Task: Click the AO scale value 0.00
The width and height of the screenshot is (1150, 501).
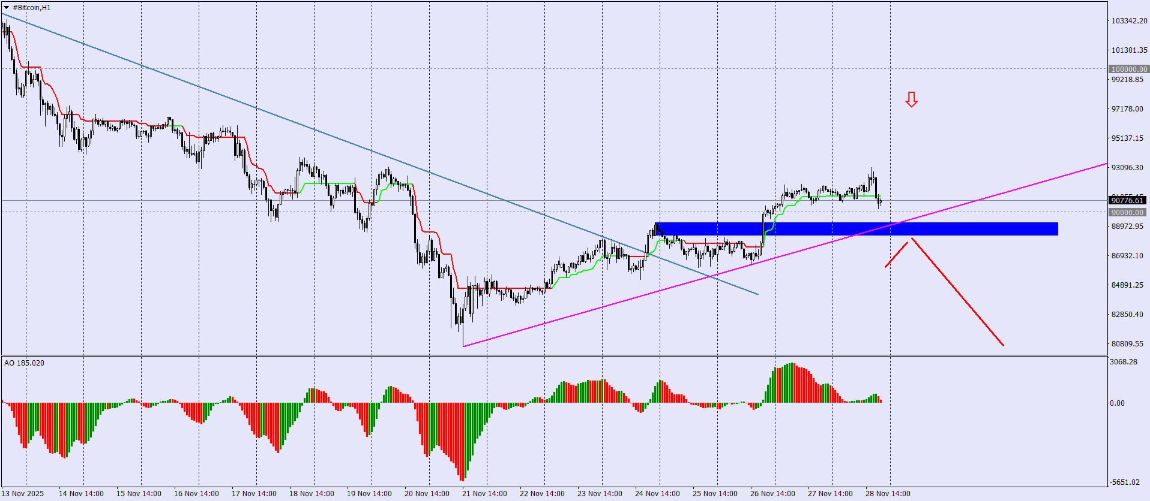Action: [1117, 403]
